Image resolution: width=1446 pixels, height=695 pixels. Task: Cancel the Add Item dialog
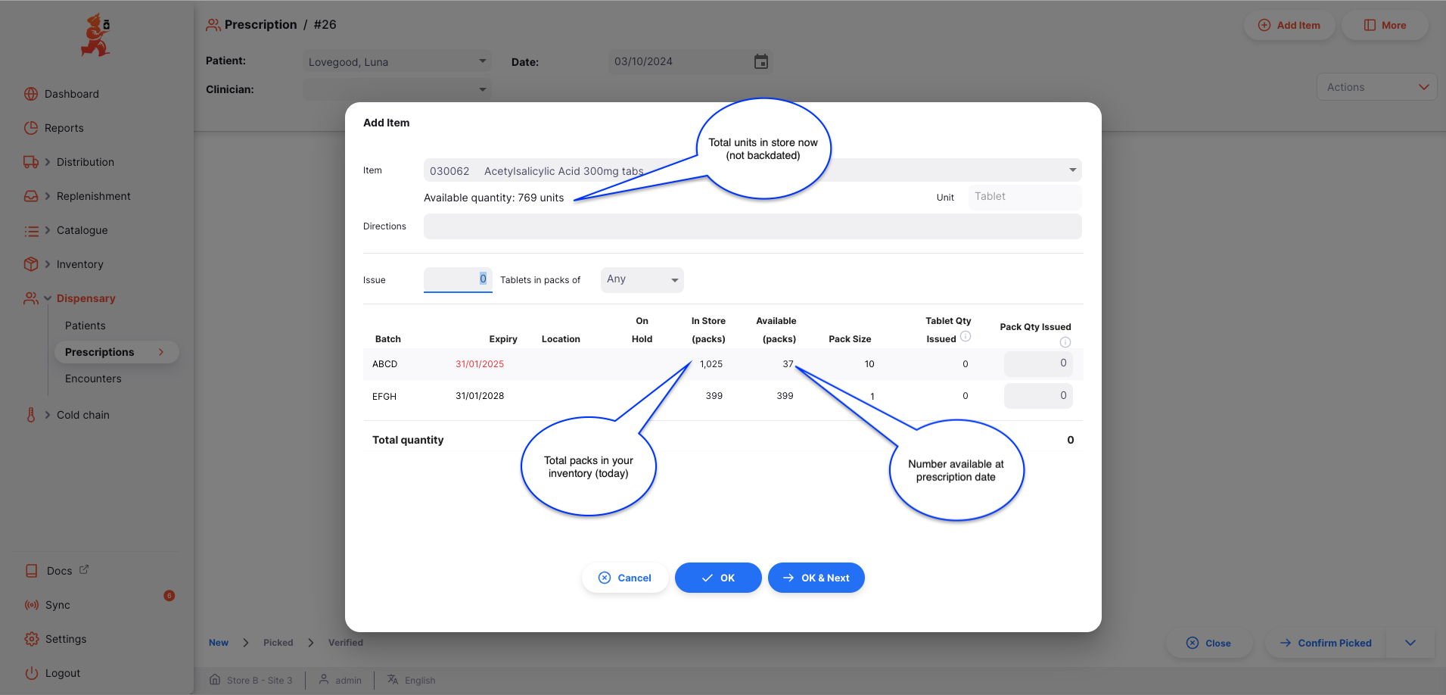tap(625, 578)
